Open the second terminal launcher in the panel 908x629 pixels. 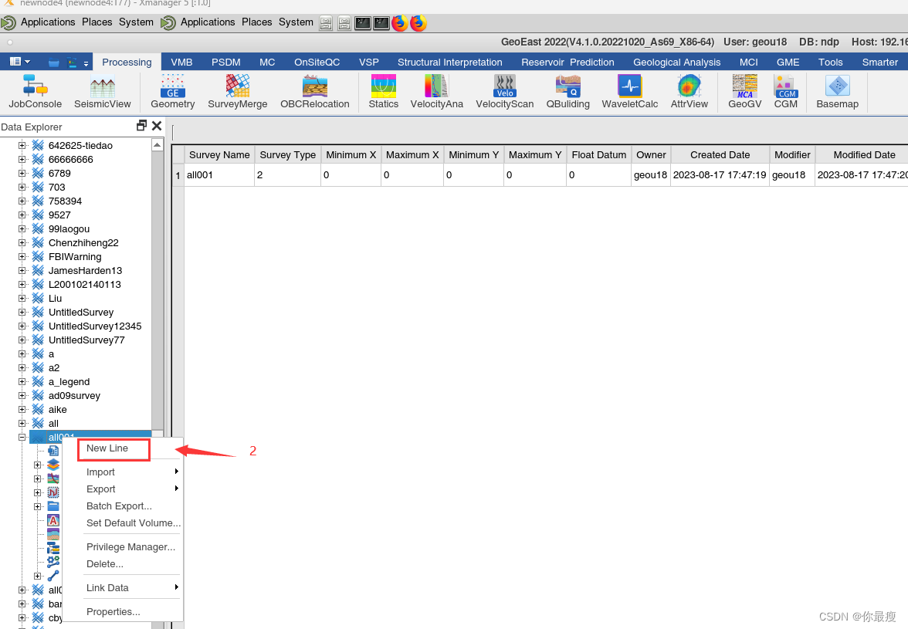click(381, 23)
